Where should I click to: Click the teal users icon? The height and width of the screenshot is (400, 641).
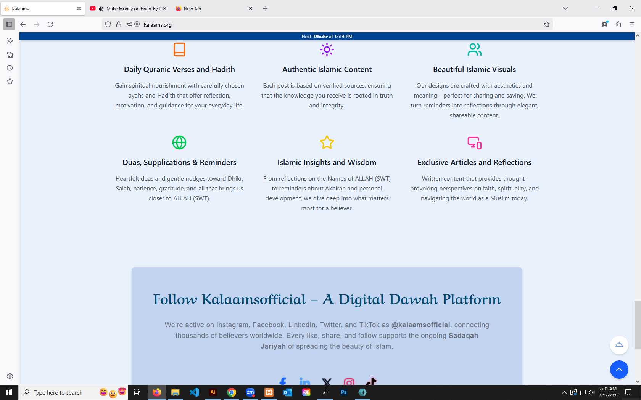click(x=475, y=50)
